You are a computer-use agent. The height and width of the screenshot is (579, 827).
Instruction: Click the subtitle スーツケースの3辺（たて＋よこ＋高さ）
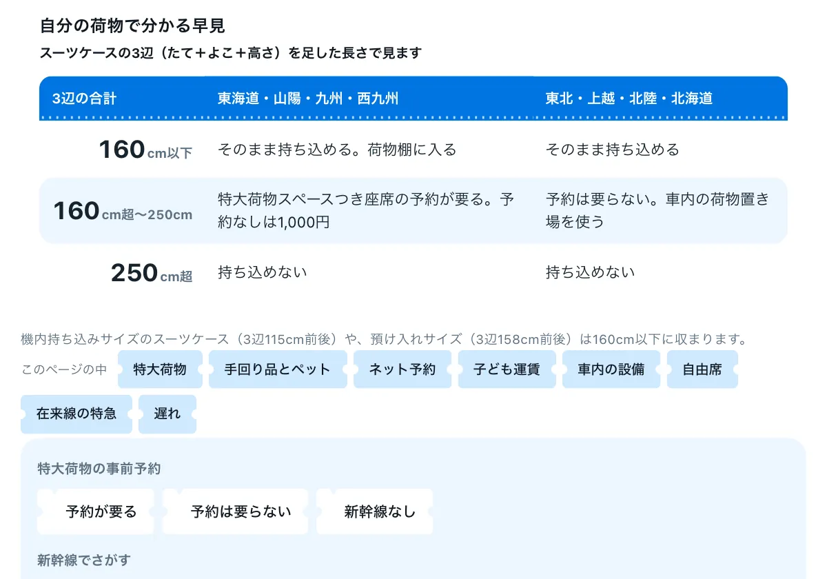231,53
